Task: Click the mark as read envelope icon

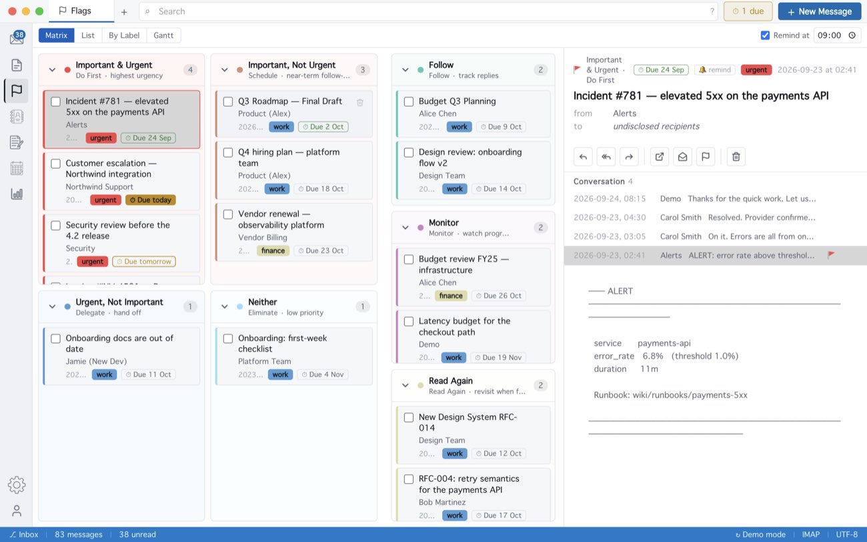Action: coord(682,157)
